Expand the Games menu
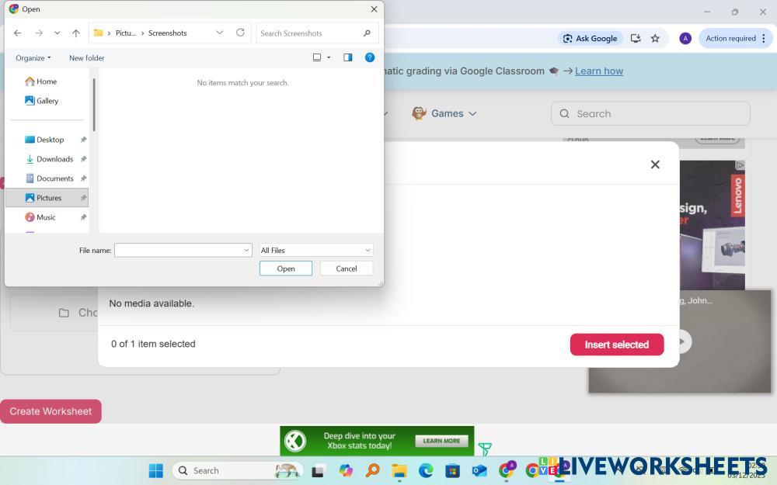Screen dimensions: 777x485 [444, 113]
